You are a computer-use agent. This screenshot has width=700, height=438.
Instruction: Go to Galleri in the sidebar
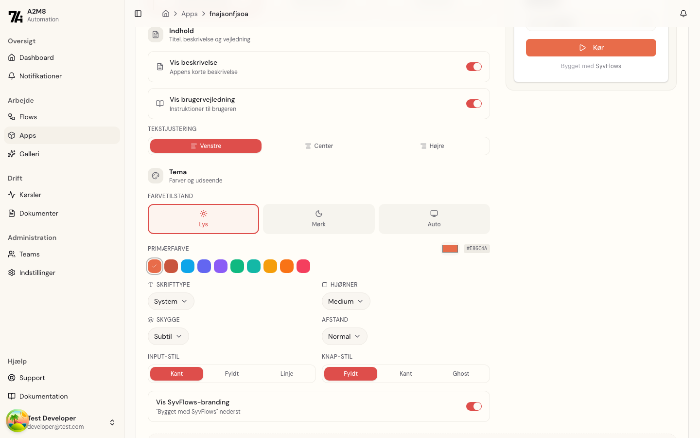(29, 154)
